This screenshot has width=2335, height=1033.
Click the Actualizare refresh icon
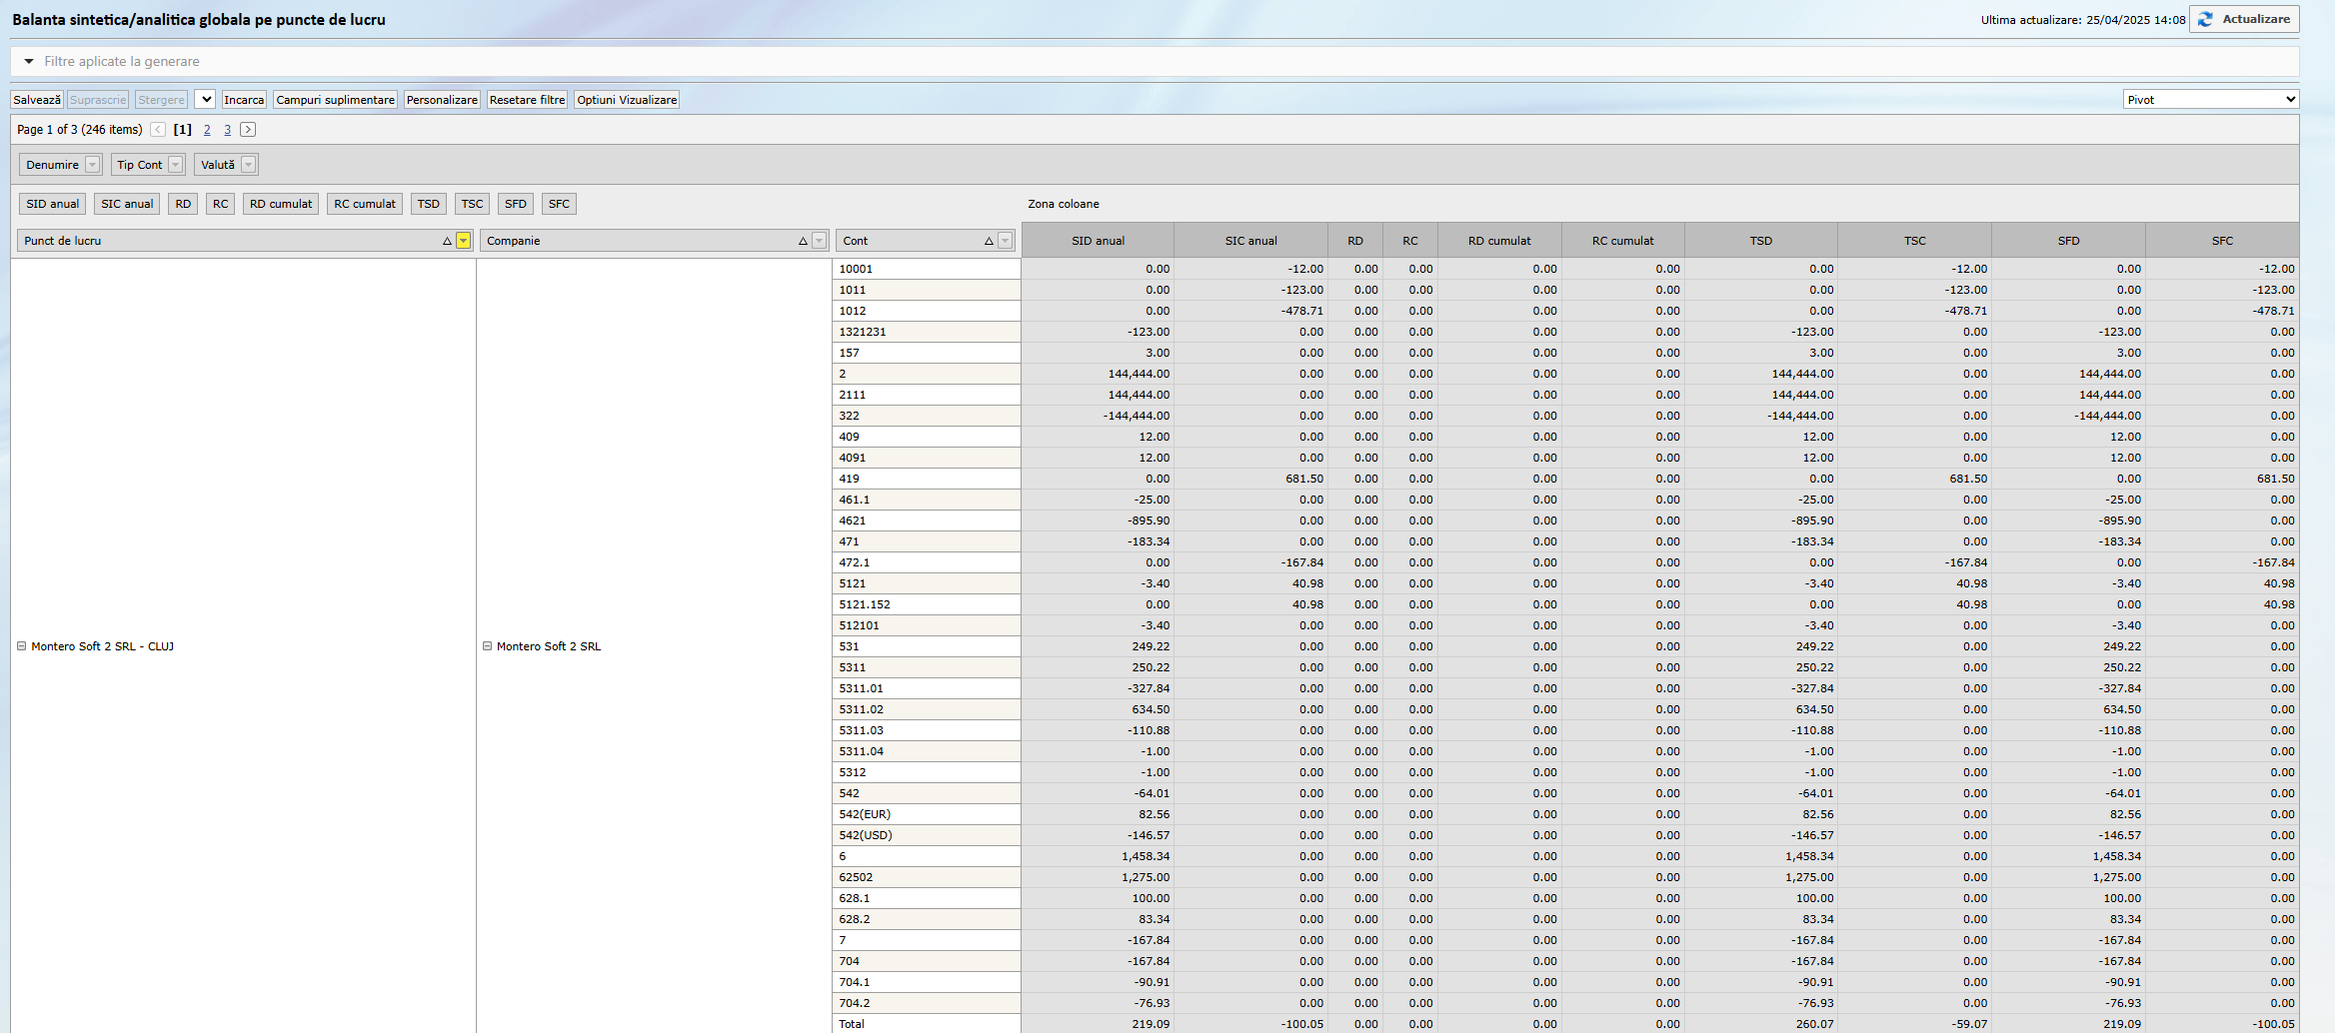coord(2205,20)
